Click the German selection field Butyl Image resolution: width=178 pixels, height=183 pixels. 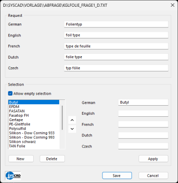point(143,102)
